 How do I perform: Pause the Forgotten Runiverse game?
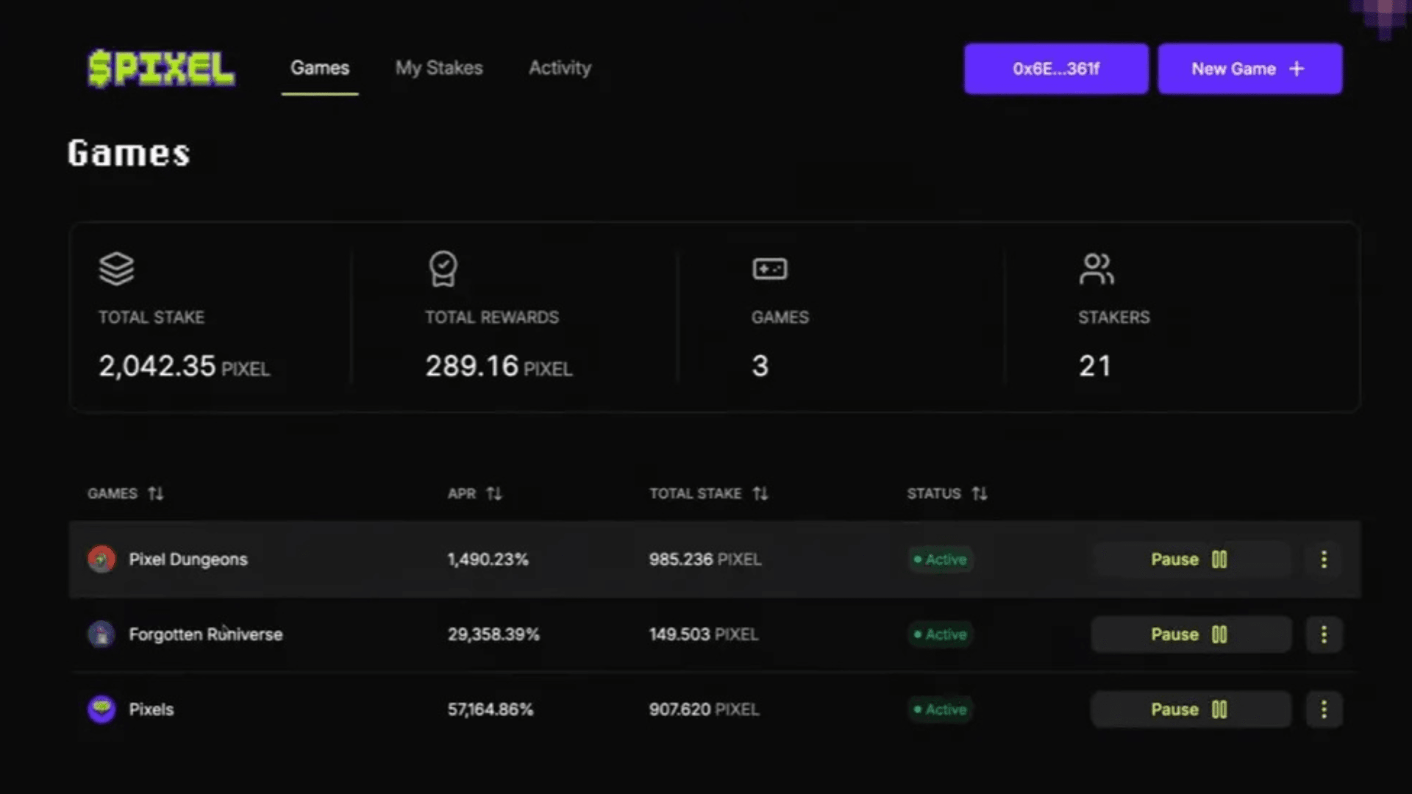pos(1190,634)
